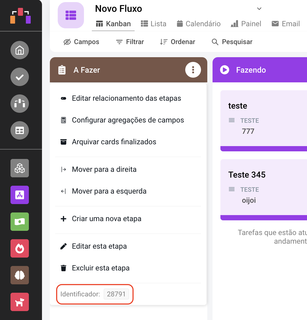Open the home icon in sidebar
The image size is (307, 320).
tap(20, 50)
